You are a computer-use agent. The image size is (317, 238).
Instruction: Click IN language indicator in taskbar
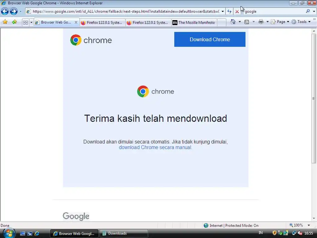pyautogui.click(x=261, y=233)
